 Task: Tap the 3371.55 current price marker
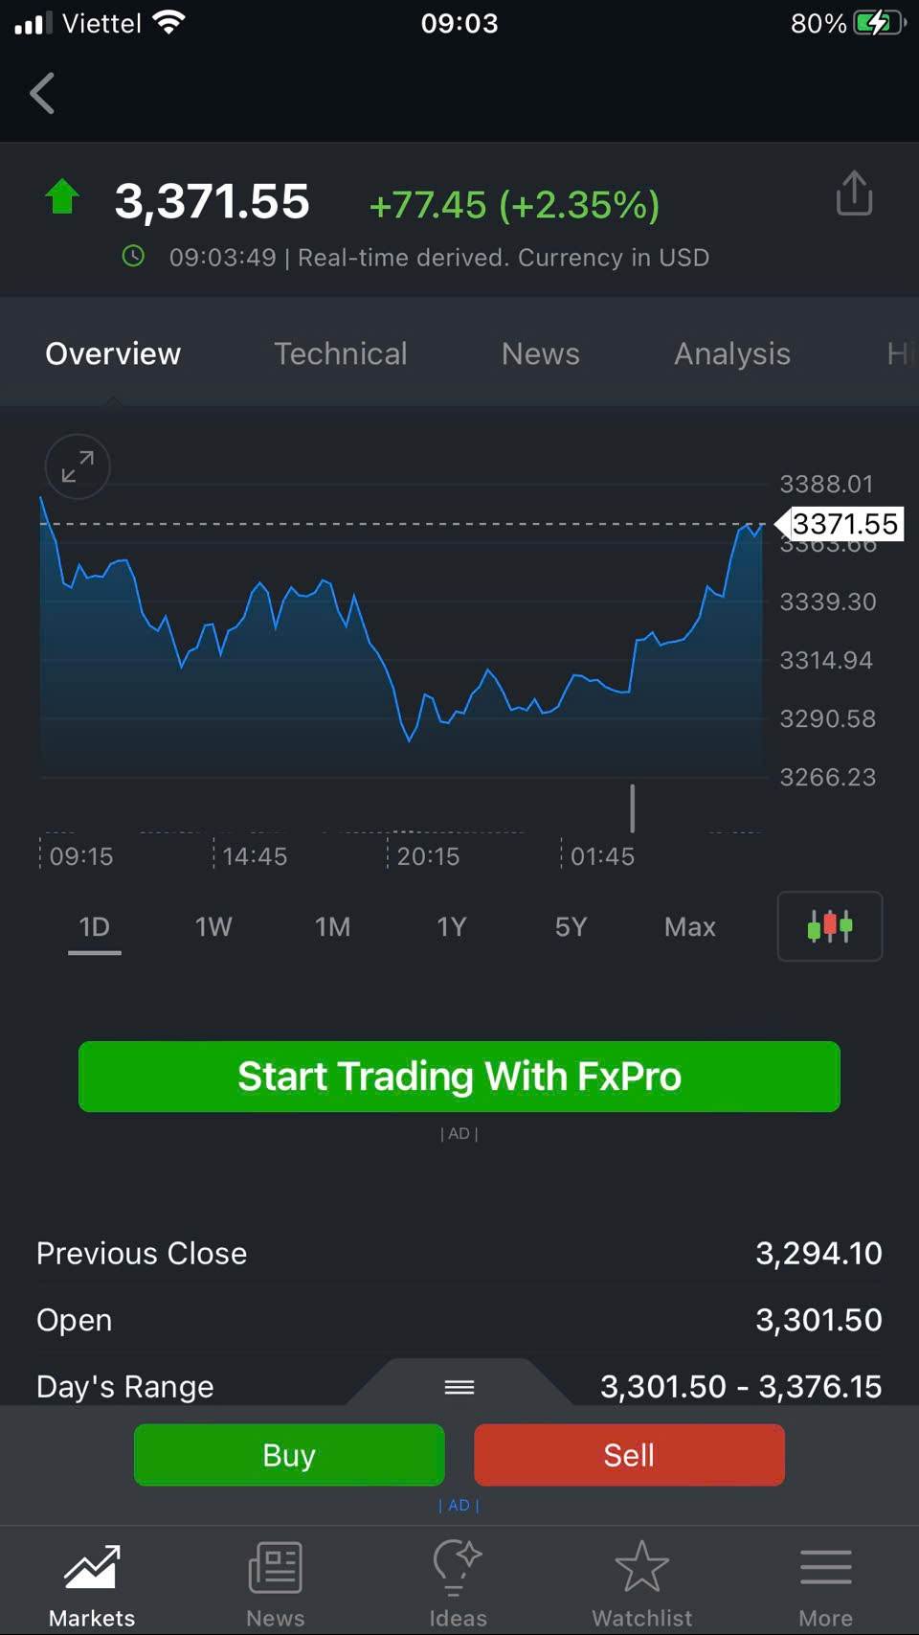tap(842, 524)
